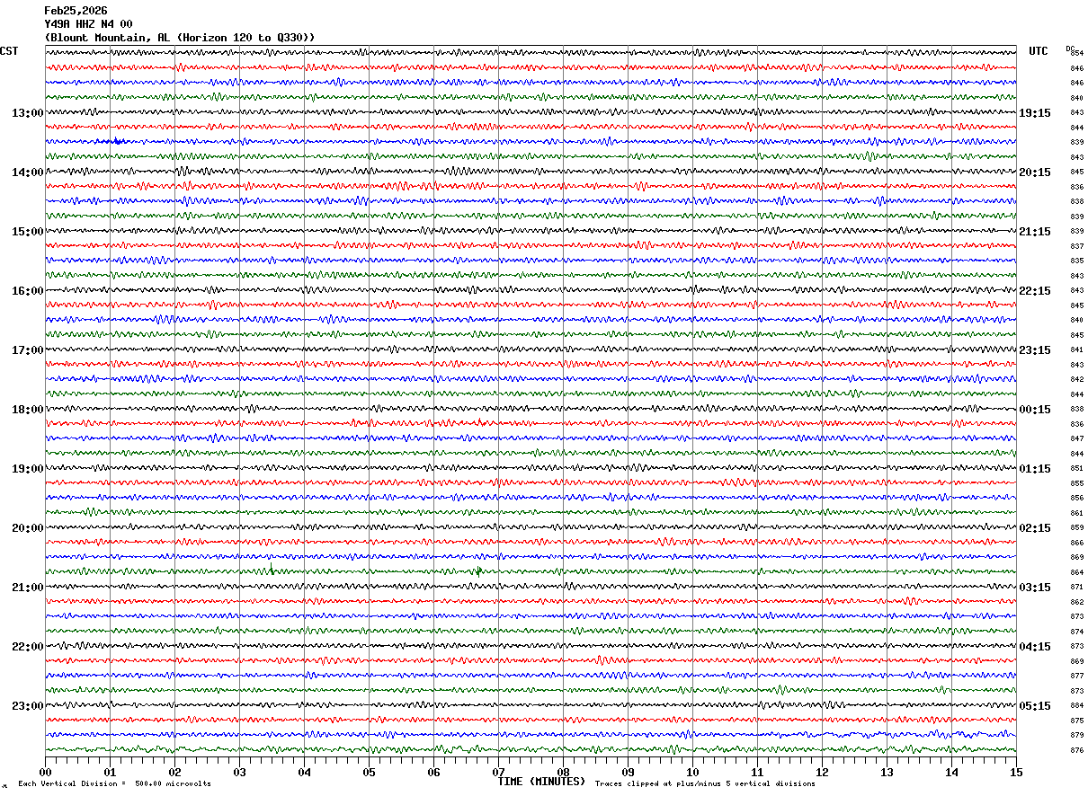Screen dimensions: 1088x796
Task: Select the 19:00 CST time label
Action: click(x=27, y=469)
